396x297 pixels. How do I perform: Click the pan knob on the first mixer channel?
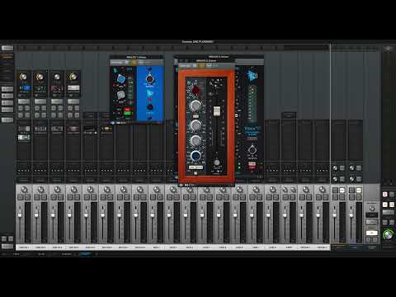click(24, 189)
